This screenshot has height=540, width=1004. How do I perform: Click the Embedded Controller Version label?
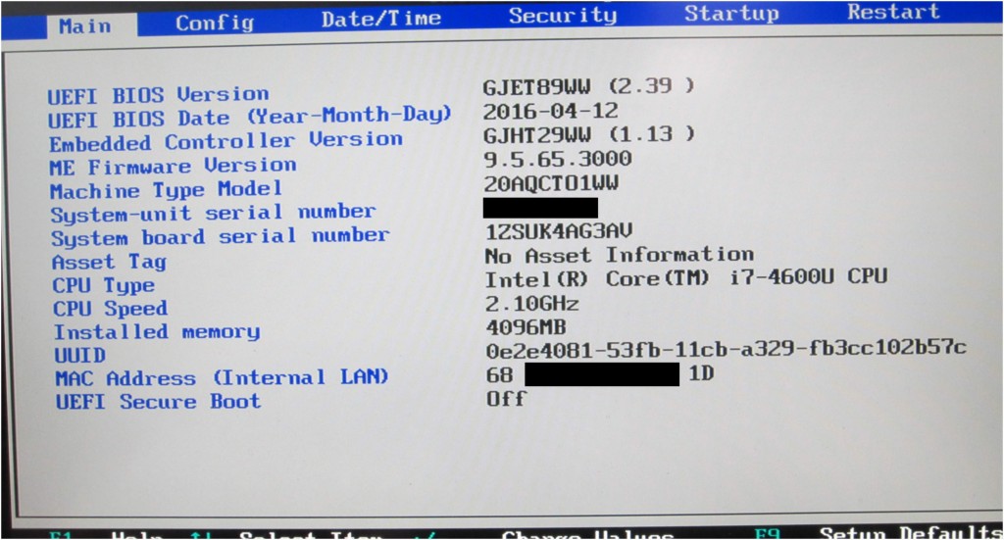pos(226,141)
